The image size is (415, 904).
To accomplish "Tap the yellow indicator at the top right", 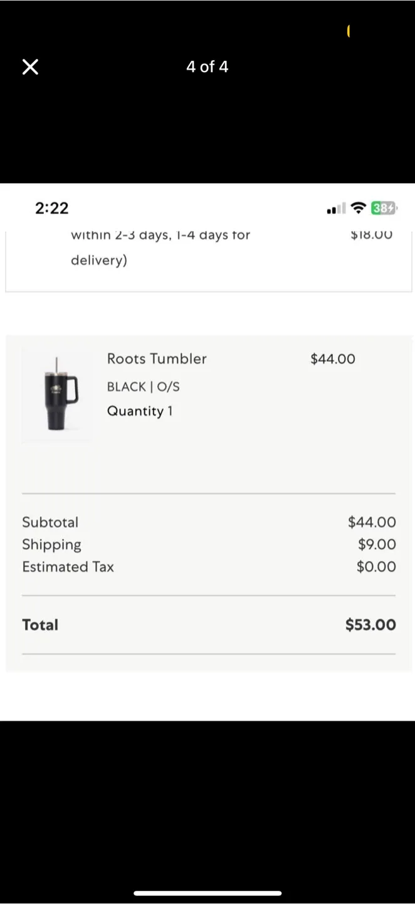I will click(349, 31).
